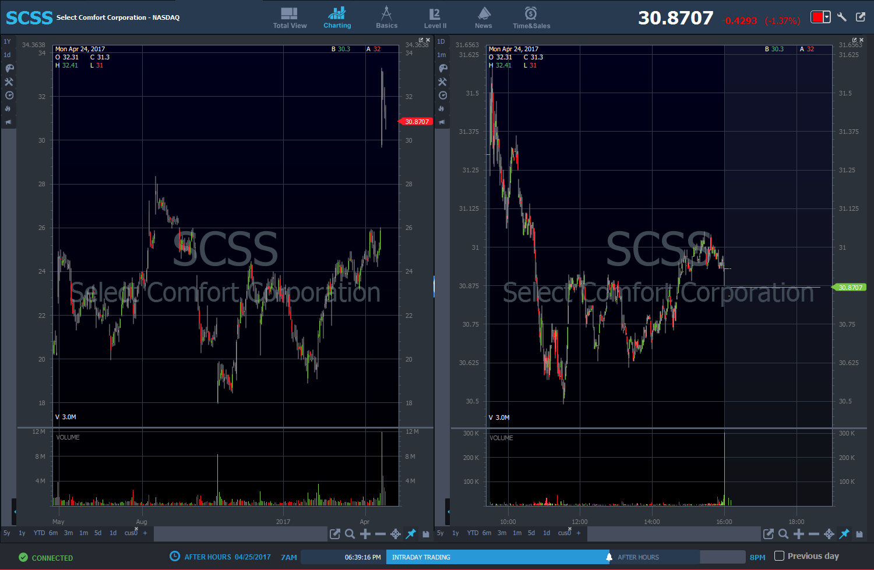Screen dimensions: 874x570
Task: Switch to the Charting tab
Action: [x=337, y=18]
